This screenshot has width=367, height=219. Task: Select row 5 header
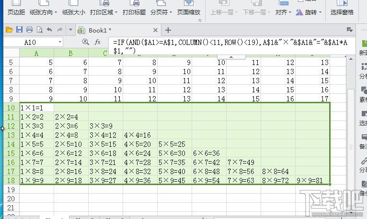[11, 62]
